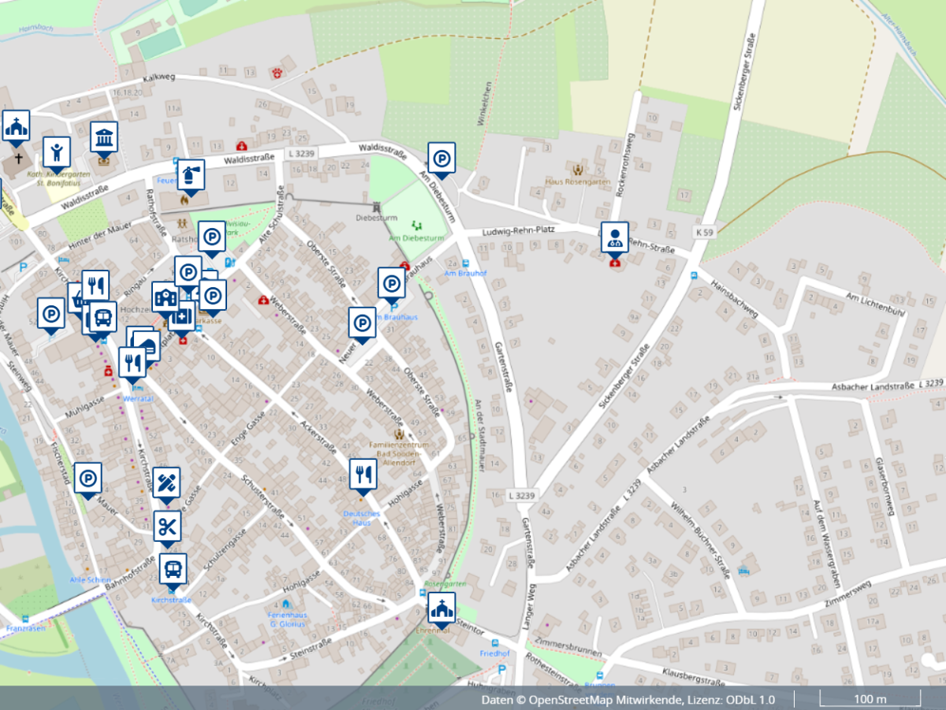Click the 100 m scale bar
Screen dimensions: 946x710
870,699
